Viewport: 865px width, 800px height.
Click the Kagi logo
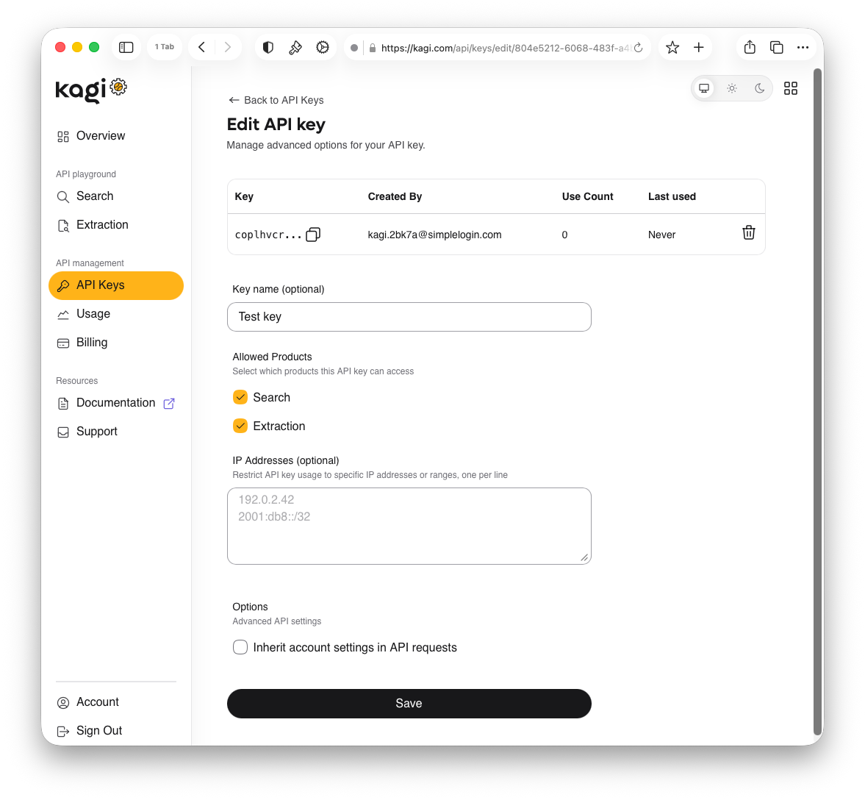pyautogui.click(x=92, y=90)
